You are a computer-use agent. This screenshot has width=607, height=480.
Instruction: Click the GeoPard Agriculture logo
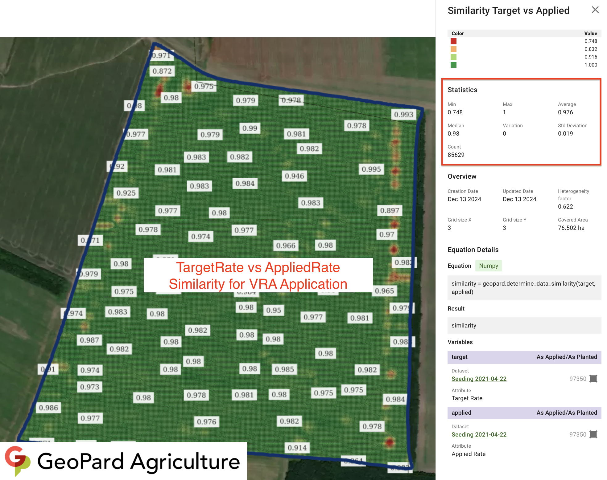(x=123, y=461)
